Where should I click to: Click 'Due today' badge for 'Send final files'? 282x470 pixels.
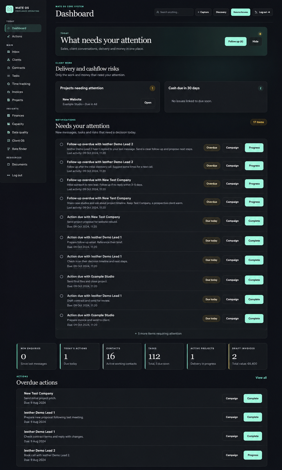211,280
